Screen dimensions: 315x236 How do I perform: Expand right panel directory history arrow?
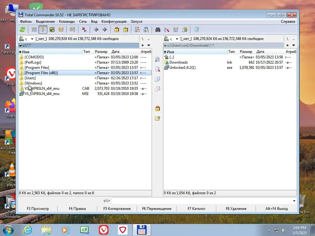pos(293,45)
